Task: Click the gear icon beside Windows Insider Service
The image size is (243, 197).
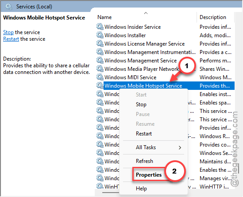Action: (x=100, y=27)
